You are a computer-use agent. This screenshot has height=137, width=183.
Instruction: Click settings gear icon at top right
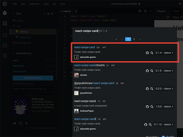[x=180, y=4]
